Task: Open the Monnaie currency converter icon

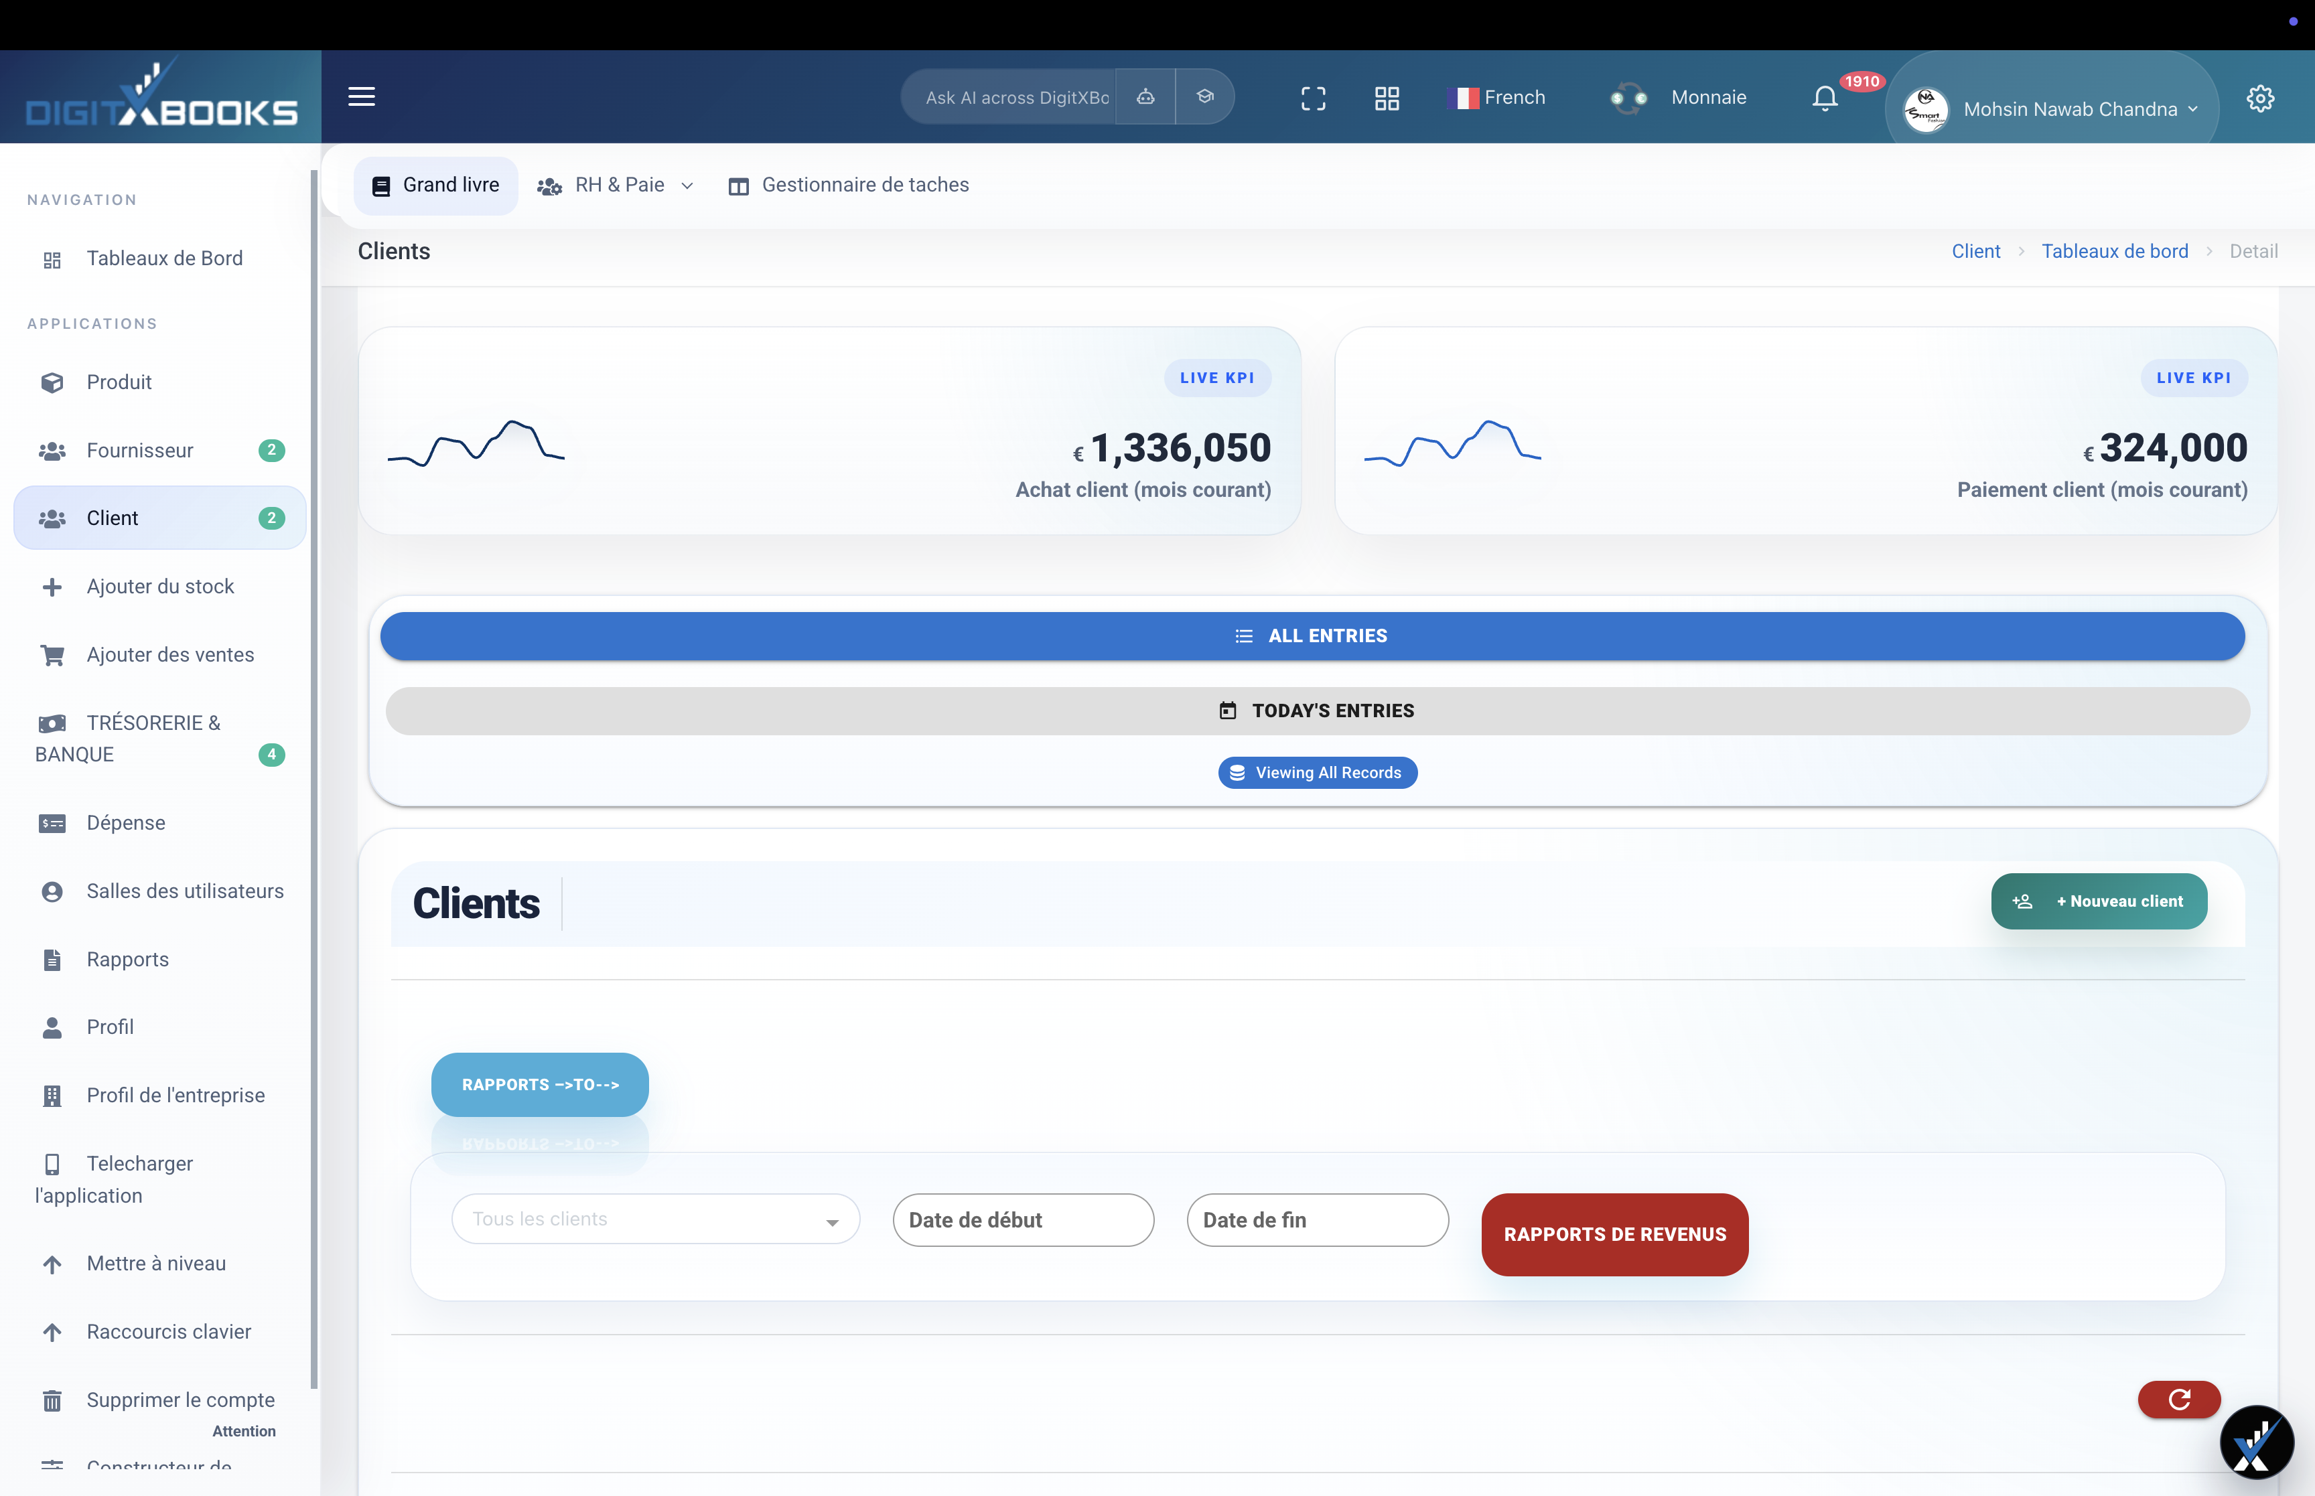Action: point(1628,97)
